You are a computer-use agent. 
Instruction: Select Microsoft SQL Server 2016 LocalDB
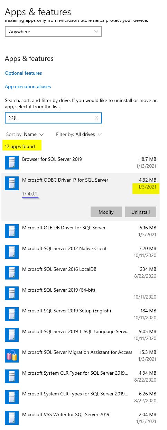[x=81, y=273]
